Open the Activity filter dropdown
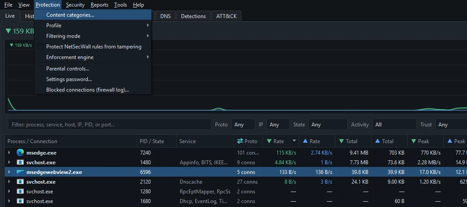 click(394, 125)
